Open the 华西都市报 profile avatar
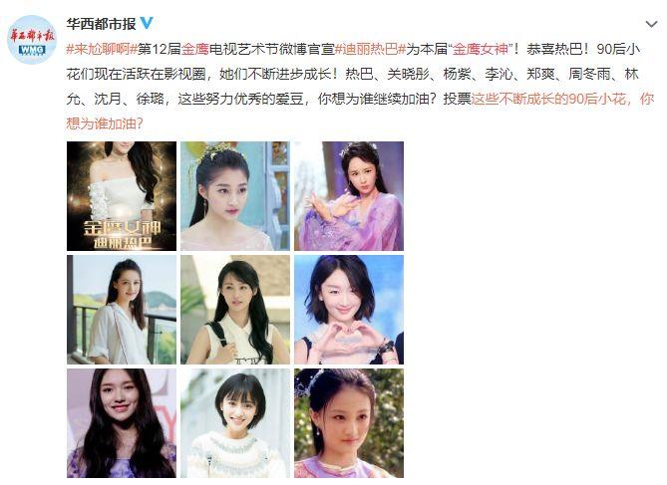The width and height of the screenshot is (667, 485). click(x=32, y=40)
